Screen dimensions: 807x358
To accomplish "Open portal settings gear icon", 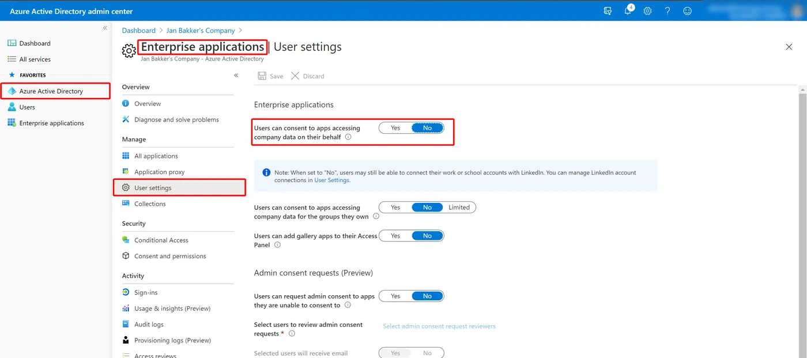I will 647,11.
